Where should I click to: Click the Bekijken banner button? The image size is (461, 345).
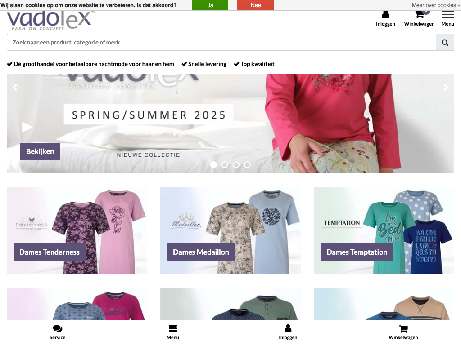point(40,151)
